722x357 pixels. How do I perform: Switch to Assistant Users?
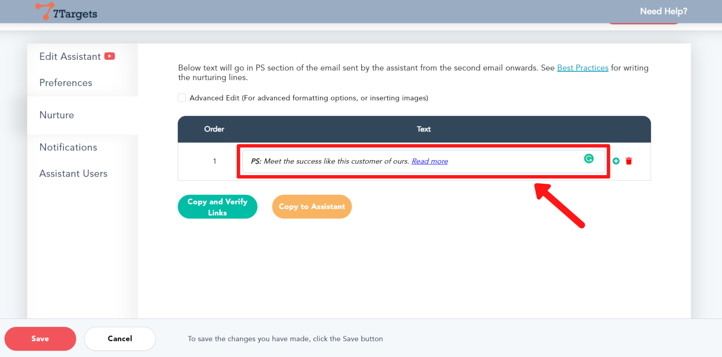[73, 174]
